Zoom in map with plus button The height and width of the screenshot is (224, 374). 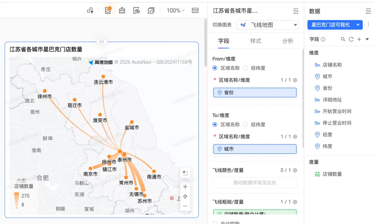185,187
